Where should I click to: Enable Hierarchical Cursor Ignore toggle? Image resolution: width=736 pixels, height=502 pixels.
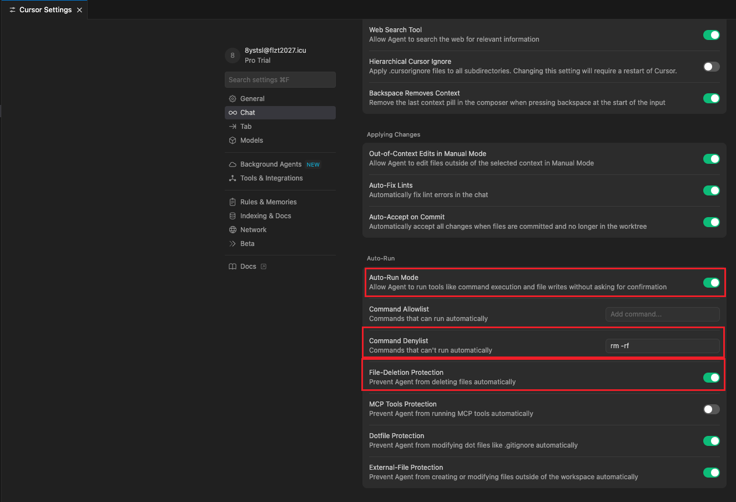pos(712,67)
